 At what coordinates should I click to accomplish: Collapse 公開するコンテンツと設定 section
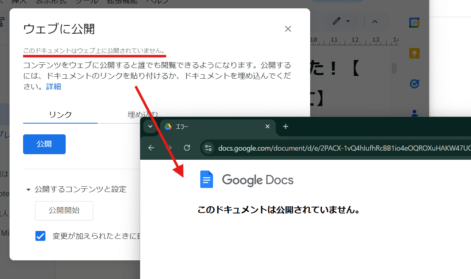[x=28, y=190]
